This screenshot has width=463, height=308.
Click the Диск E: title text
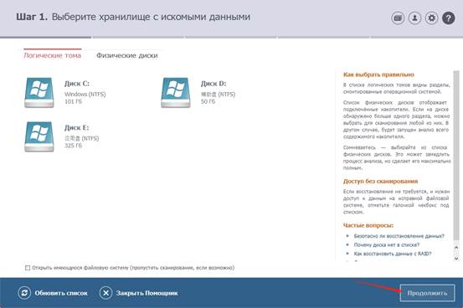[x=76, y=127]
